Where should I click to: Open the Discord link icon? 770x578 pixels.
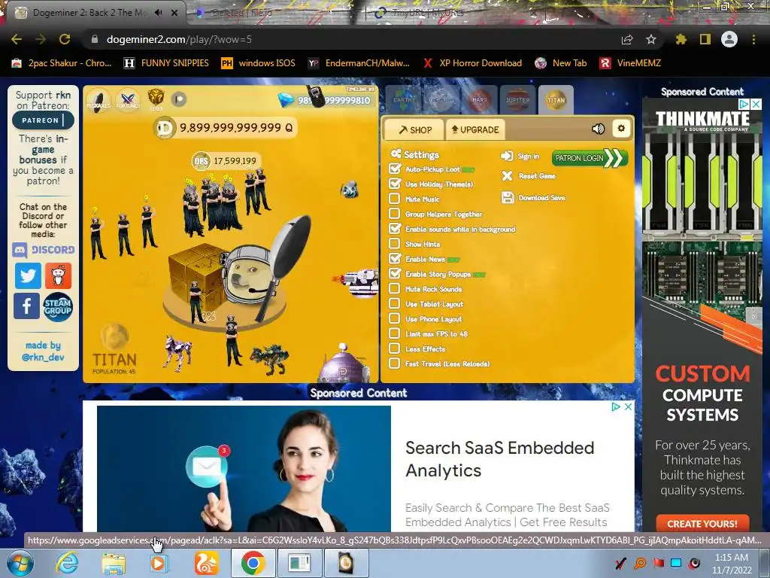[43, 250]
